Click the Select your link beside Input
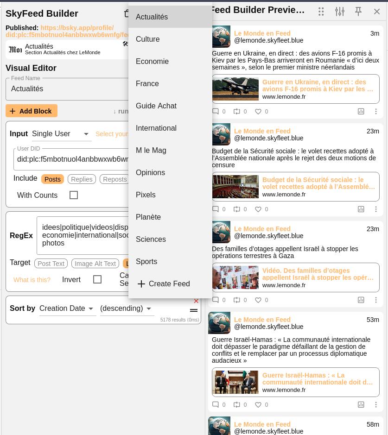This screenshot has width=388, height=435. pos(112,134)
